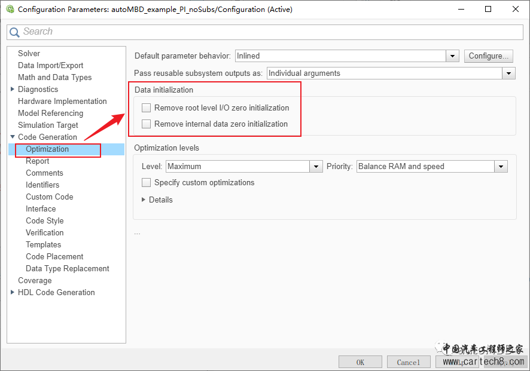
Task: Select Code Generation category
Action: [47, 137]
